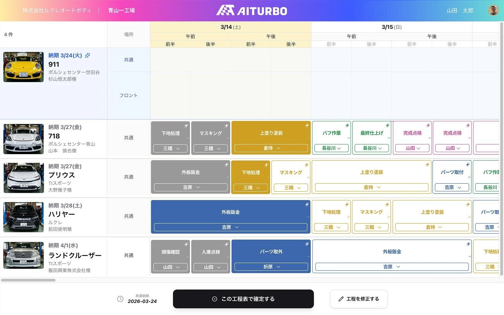This screenshot has width=504, height=315.
Task: Click the plus icon on ハリヤー 下地処理 card
Action: click(347, 204)
